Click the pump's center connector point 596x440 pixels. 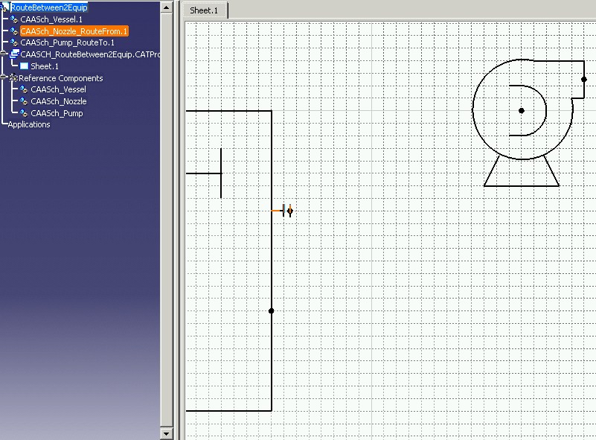(522, 111)
